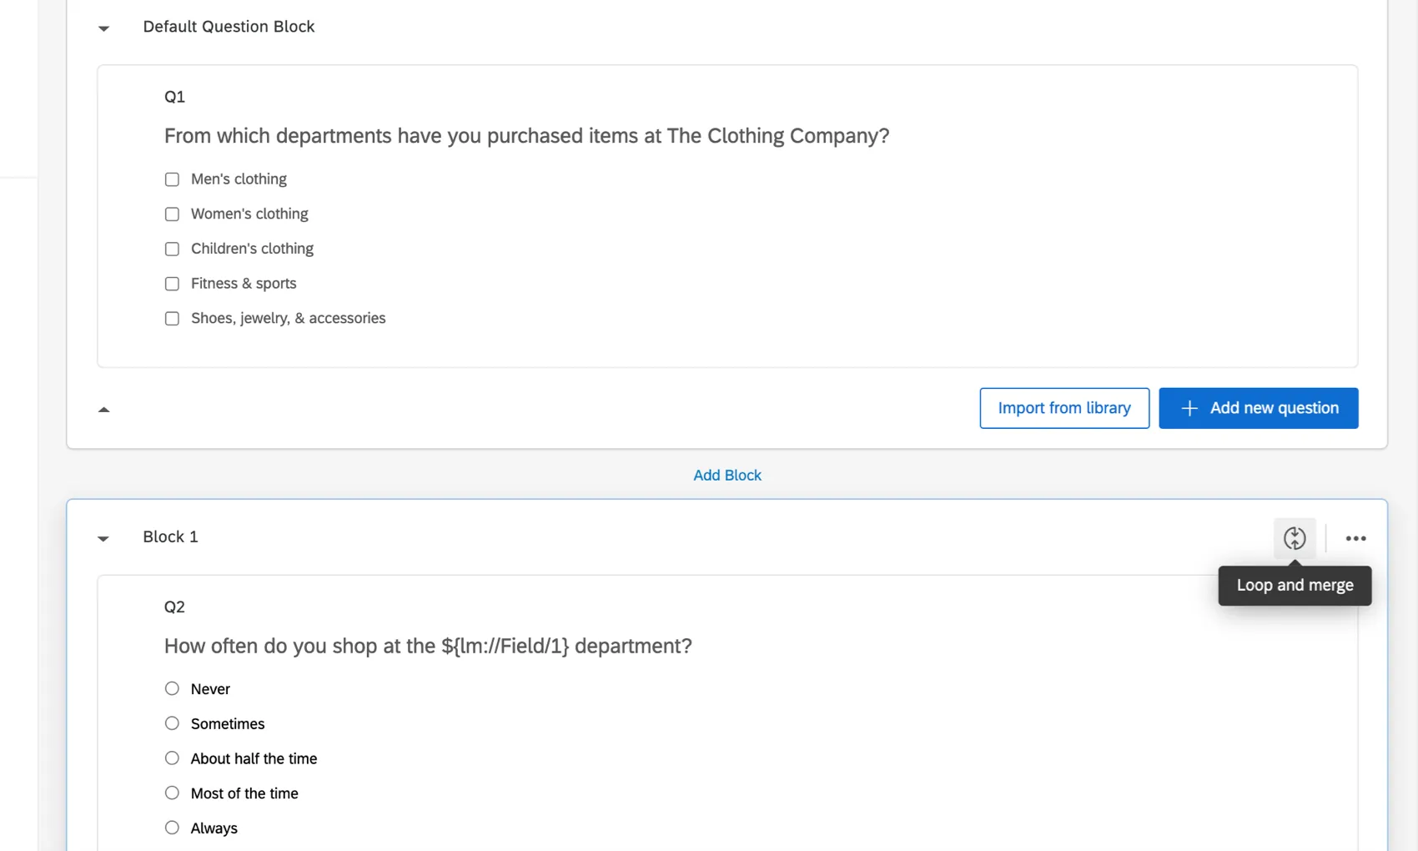Check the Fitness & sports option
This screenshot has height=851, width=1418.
pyautogui.click(x=172, y=284)
